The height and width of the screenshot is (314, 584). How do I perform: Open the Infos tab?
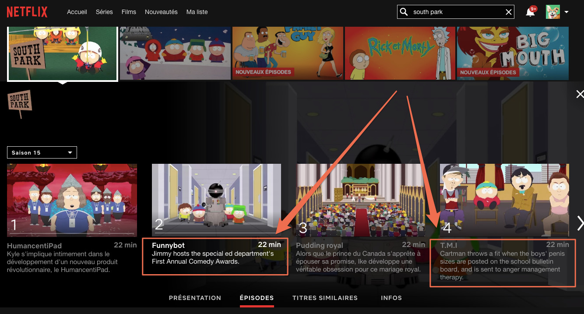coord(391,298)
